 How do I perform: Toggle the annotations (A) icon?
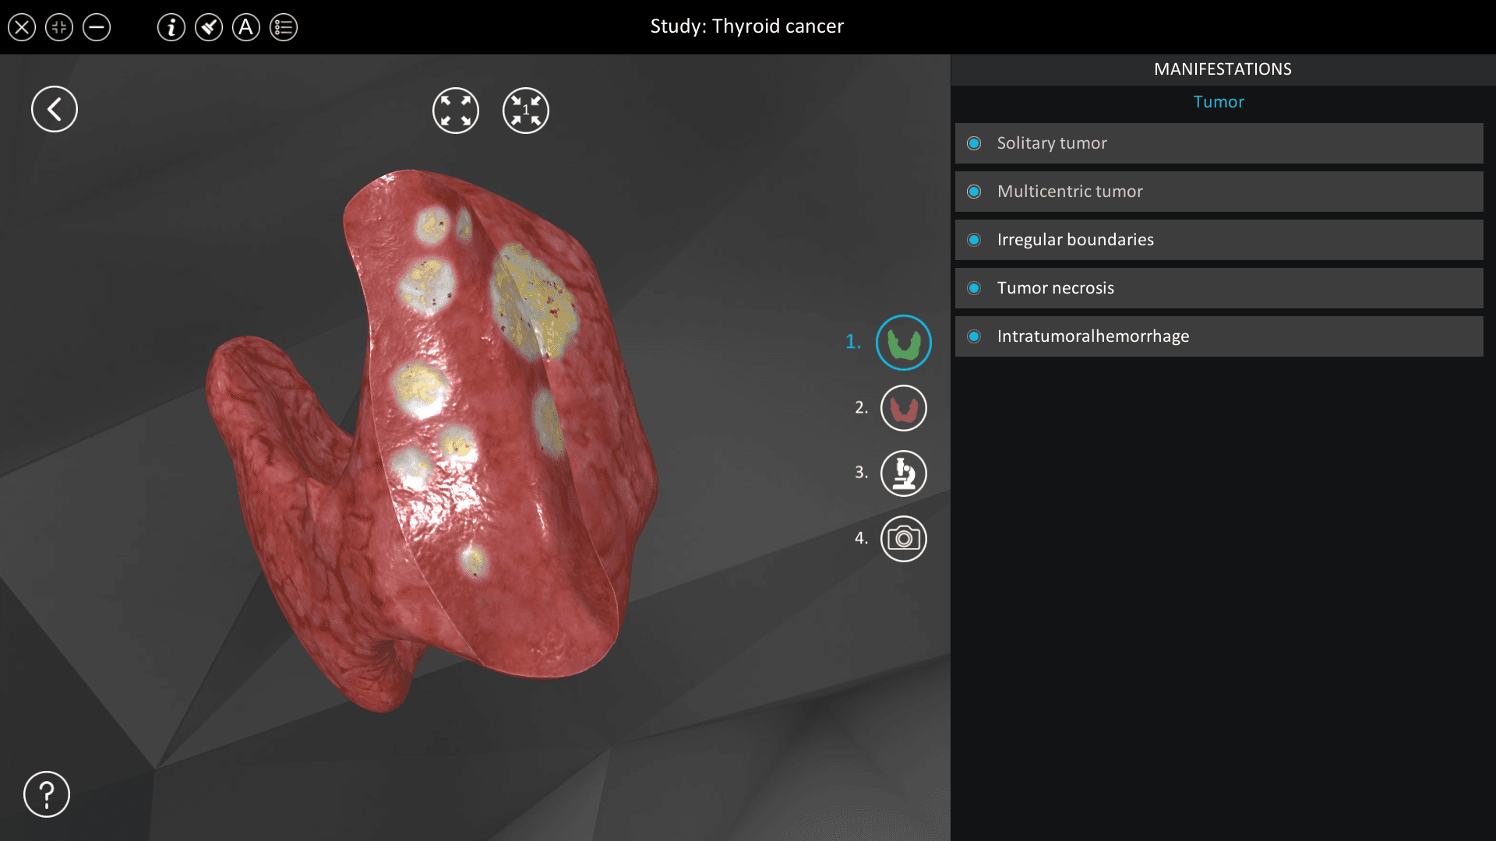pos(246,27)
